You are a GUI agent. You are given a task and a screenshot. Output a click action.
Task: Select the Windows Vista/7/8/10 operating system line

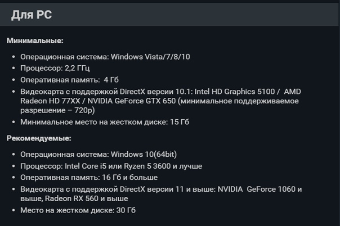(105, 57)
